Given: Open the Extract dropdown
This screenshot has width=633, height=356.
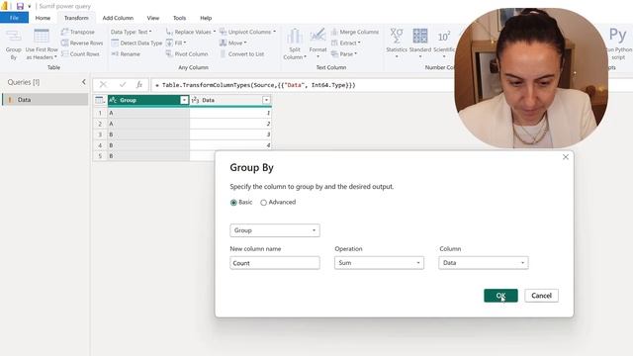Looking at the screenshot, I should (x=346, y=43).
